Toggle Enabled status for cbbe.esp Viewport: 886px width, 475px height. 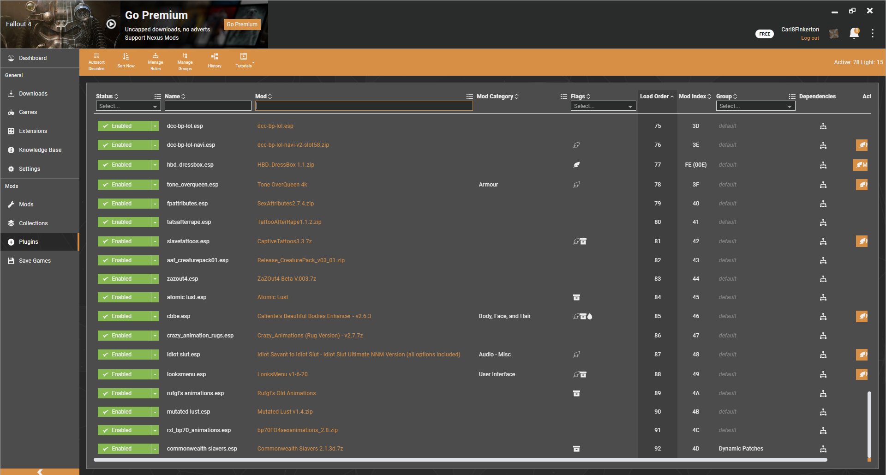[124, 316]
